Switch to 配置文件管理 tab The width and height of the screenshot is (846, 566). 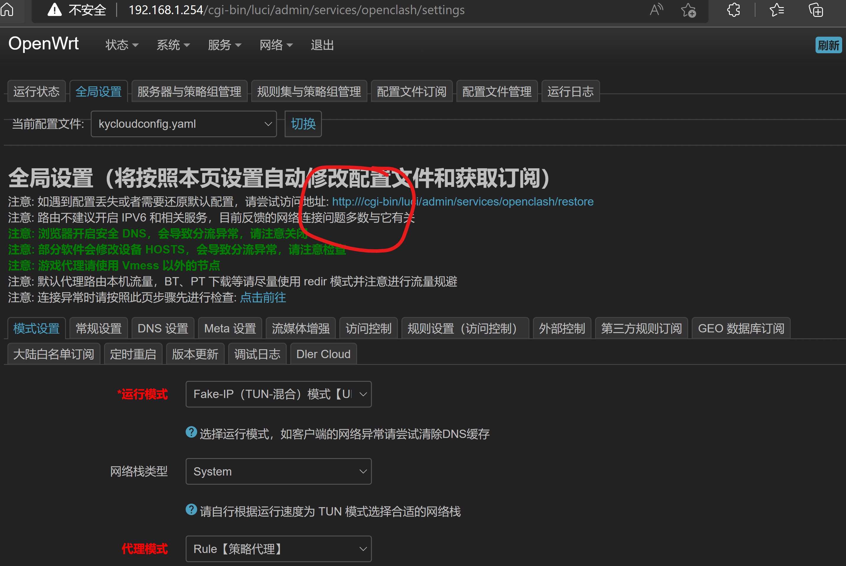point(497,91)
